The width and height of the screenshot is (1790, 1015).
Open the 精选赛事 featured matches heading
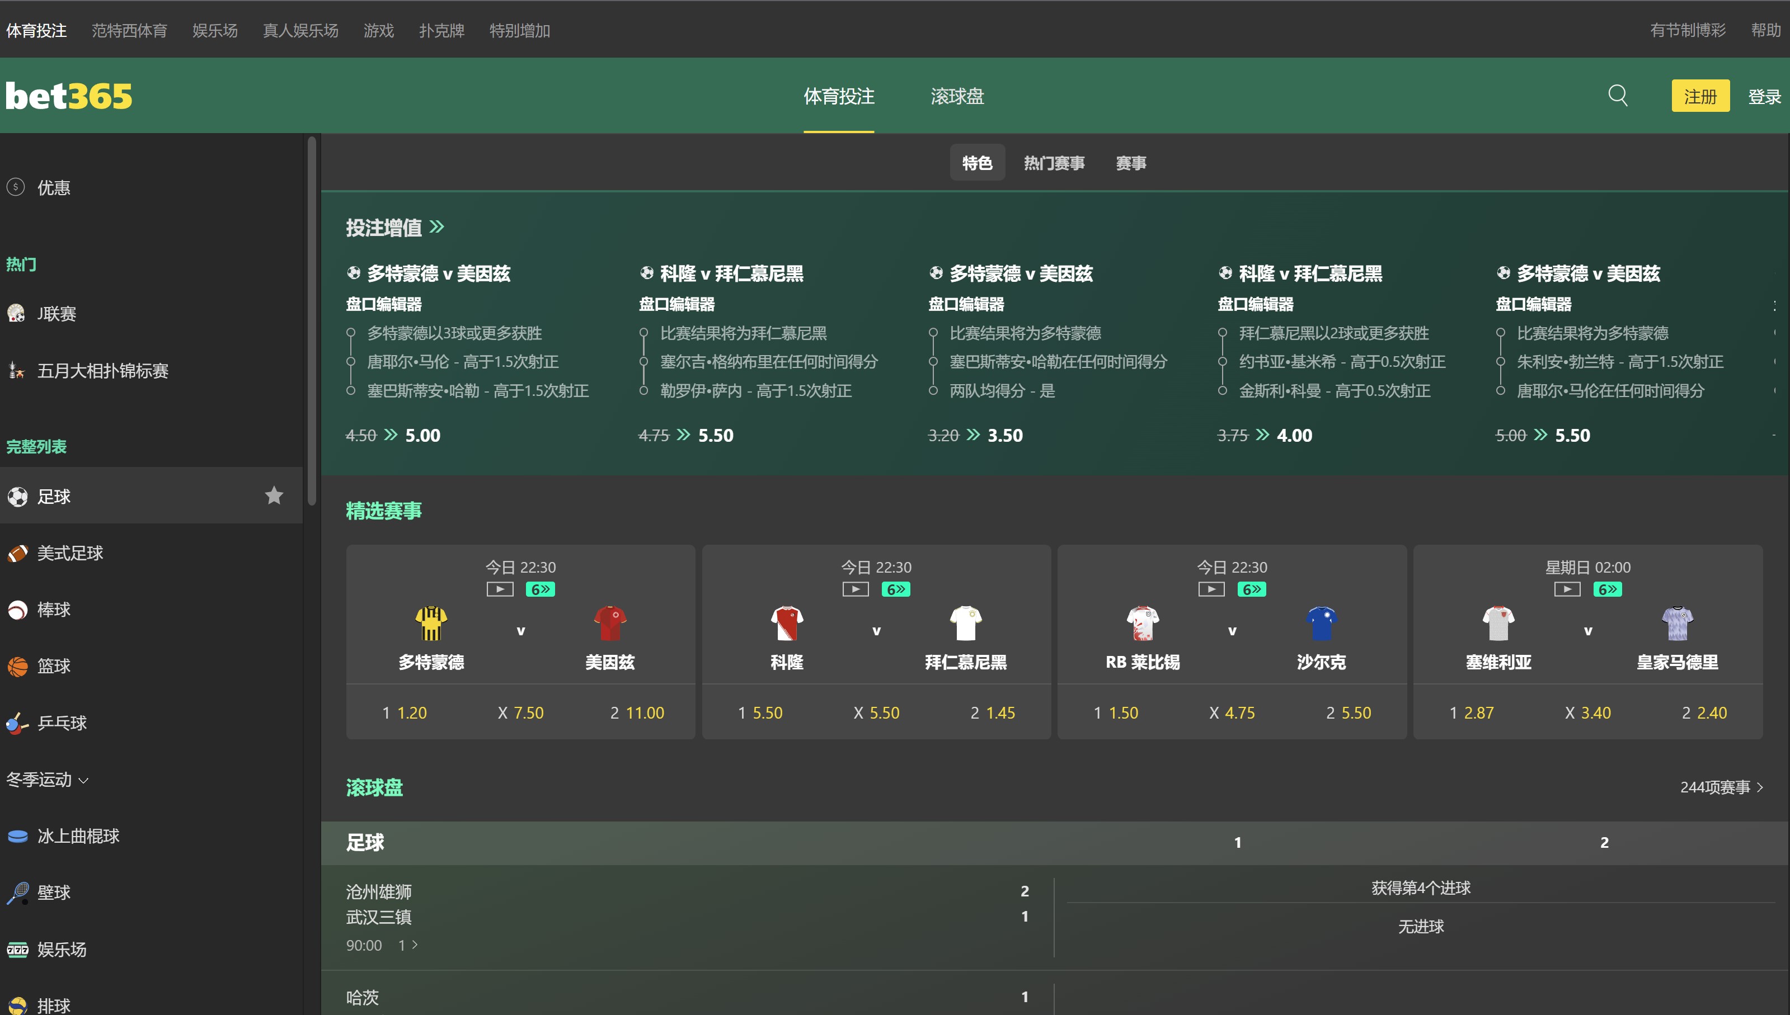click(x=383, y=510)
